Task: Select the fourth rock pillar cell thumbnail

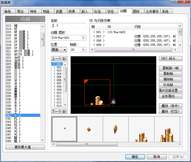Action: tap(141, 129)
